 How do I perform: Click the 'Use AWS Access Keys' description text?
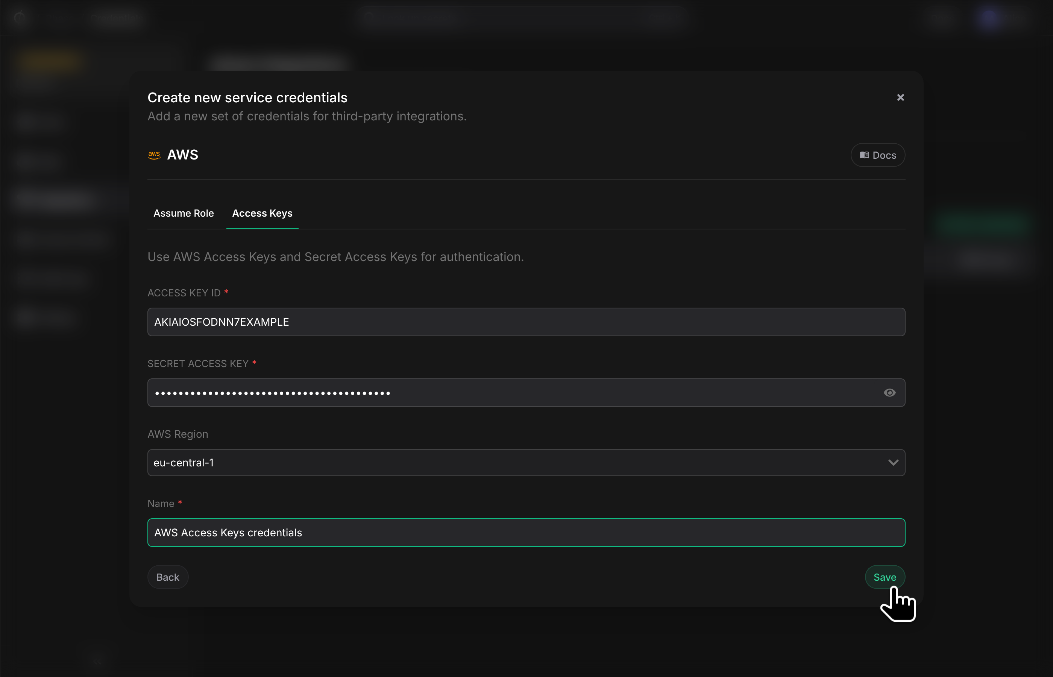pos(336,257)
